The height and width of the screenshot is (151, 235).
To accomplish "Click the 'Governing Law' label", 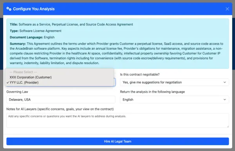I will tap(17, 92).
